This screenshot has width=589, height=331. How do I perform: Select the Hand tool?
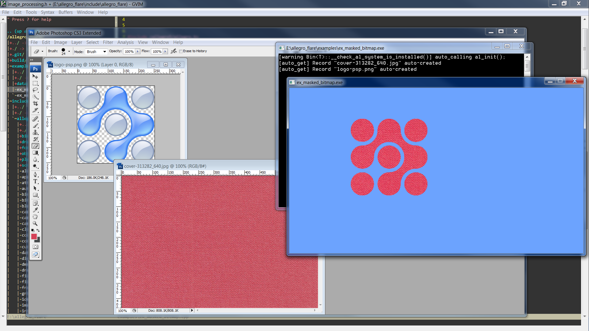[35, 217]
